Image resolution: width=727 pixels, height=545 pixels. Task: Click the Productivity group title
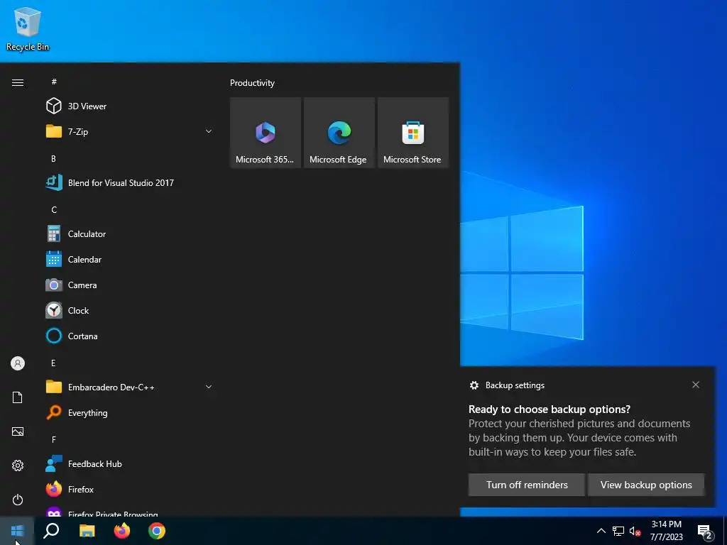252,83
